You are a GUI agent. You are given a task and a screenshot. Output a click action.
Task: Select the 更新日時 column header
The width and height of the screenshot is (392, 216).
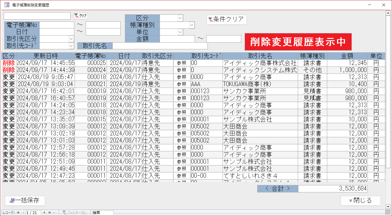[46, 56]
